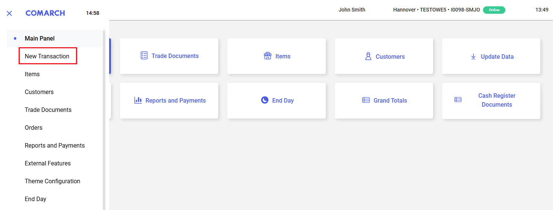553x210 pixels.
Task: Select New Transaction in side menu
Action: (48, 56)
